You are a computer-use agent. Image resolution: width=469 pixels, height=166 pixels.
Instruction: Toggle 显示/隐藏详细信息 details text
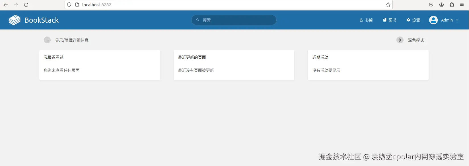[x=72, y=40]
